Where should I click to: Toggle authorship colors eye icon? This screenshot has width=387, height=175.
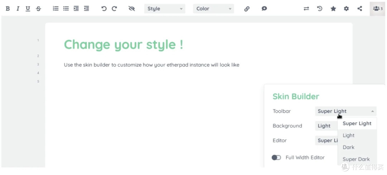(132, 9)
